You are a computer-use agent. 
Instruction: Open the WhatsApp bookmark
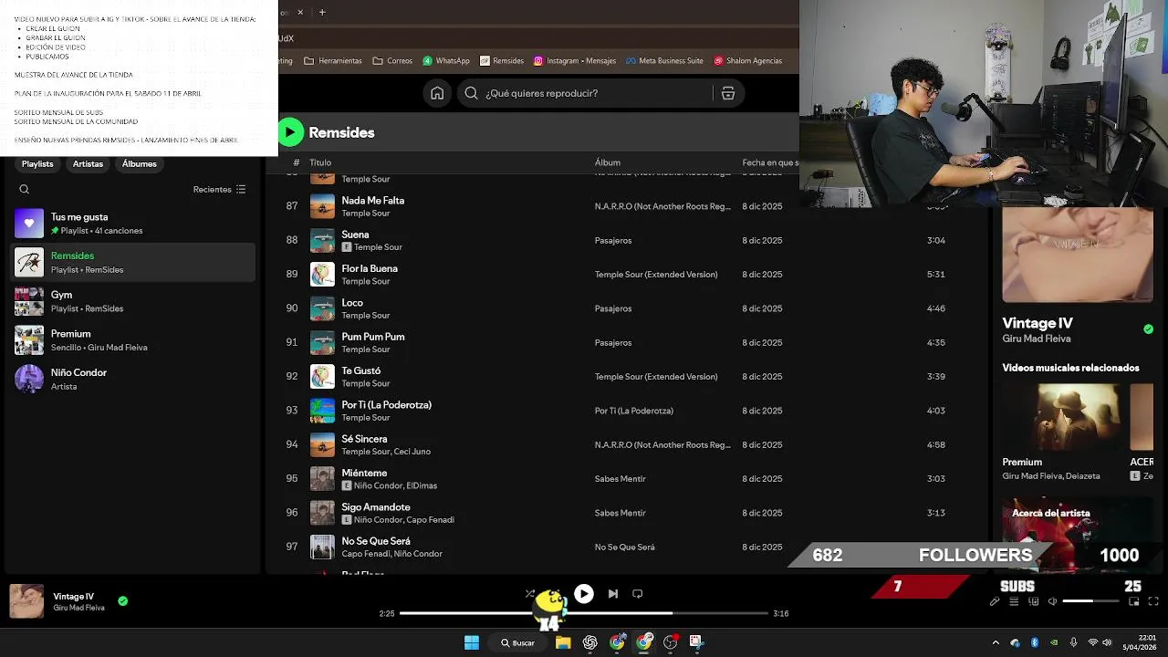tap(445, 61)
